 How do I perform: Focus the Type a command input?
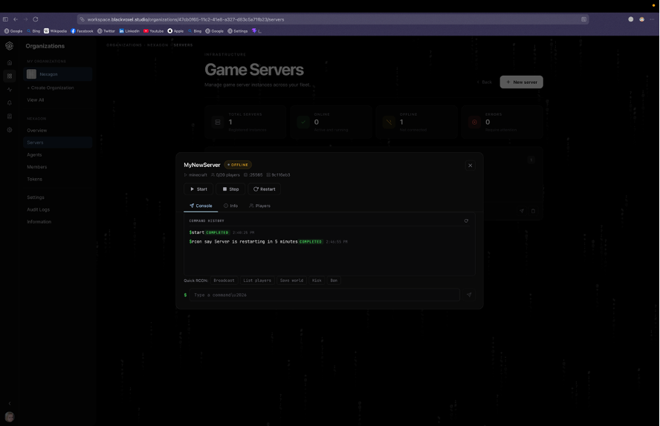[325, 295]
